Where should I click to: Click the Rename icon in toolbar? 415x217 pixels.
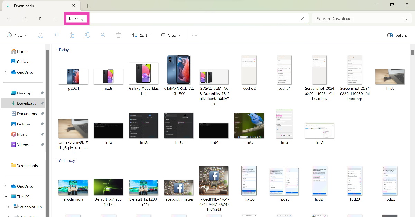pos(87,35)
